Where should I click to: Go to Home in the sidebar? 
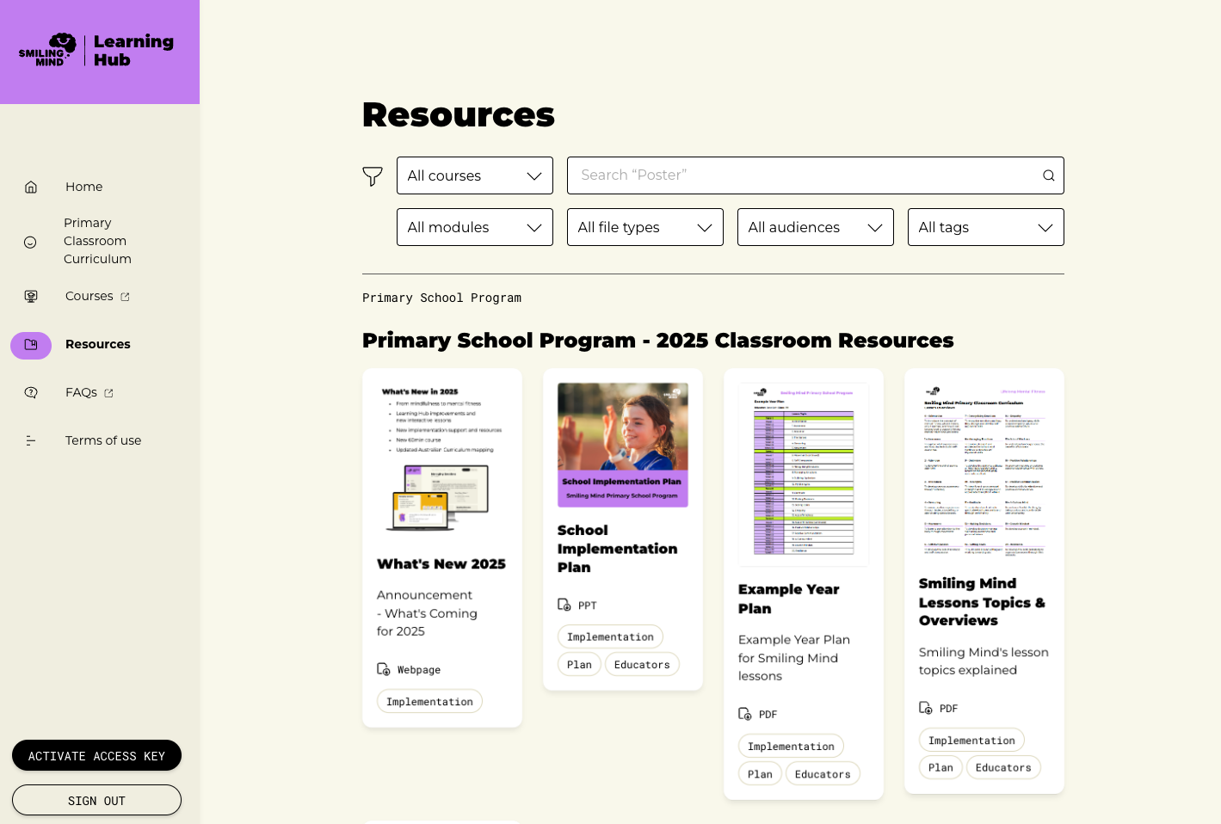[x=83, y=187]
